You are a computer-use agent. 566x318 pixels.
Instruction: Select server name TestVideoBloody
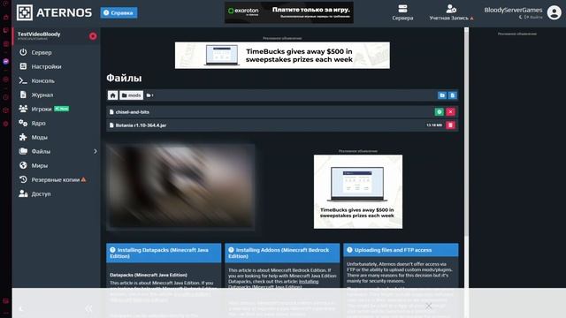pyautogui.click(x=39, y=34)
